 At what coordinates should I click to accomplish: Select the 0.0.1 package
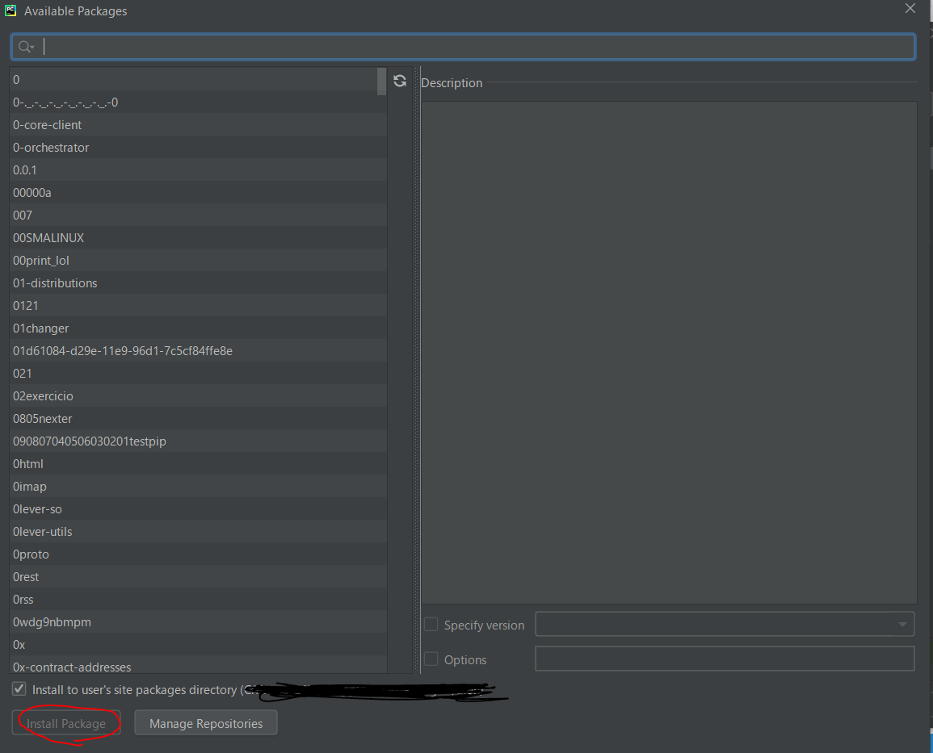click(x=198, y=170)
